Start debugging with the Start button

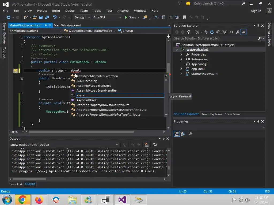[131, 17]
